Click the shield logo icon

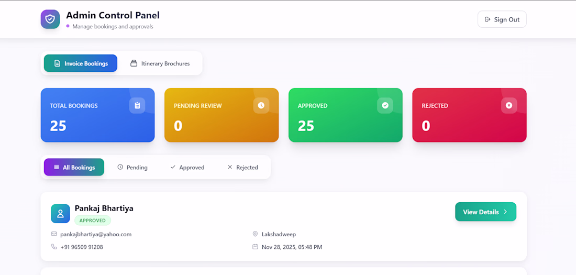click(50, 19)
